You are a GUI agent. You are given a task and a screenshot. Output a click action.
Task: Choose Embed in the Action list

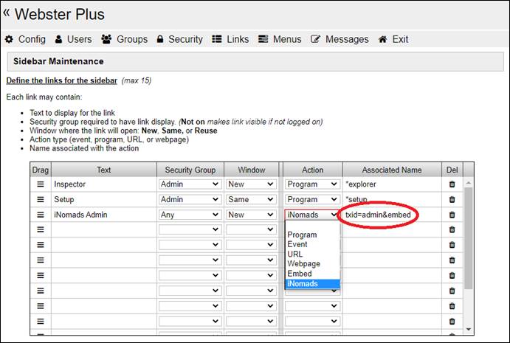pos(313,274)
